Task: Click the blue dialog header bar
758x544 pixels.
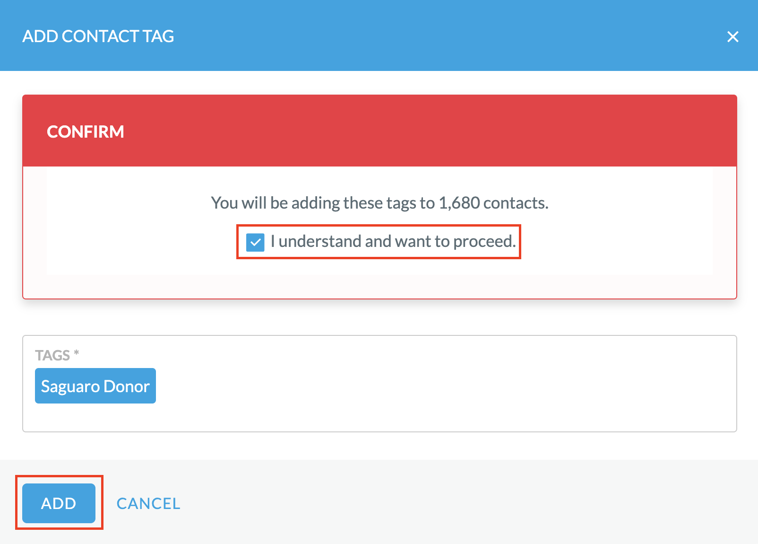Action: coord(379,35)
